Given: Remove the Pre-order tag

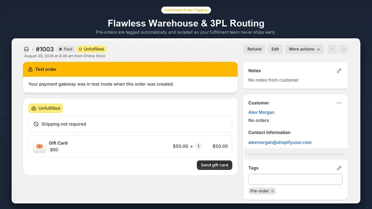Looking at the screenshot, I should point(272,191).
